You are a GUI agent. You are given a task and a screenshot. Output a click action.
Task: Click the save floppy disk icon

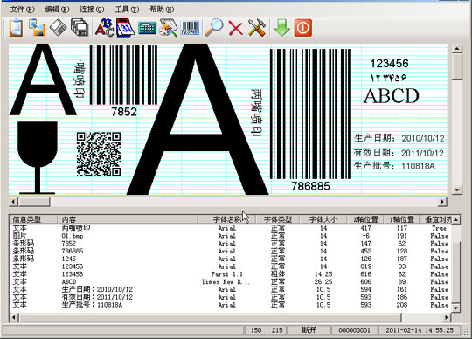37,28
